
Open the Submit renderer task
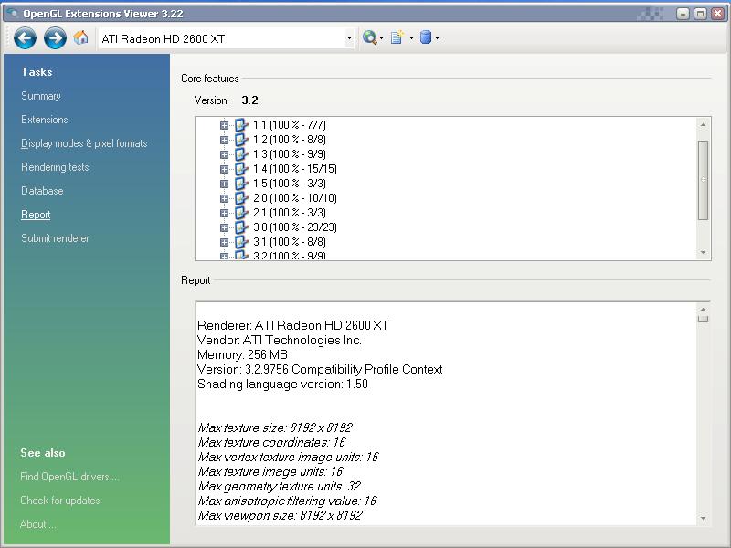pos(55,238)
